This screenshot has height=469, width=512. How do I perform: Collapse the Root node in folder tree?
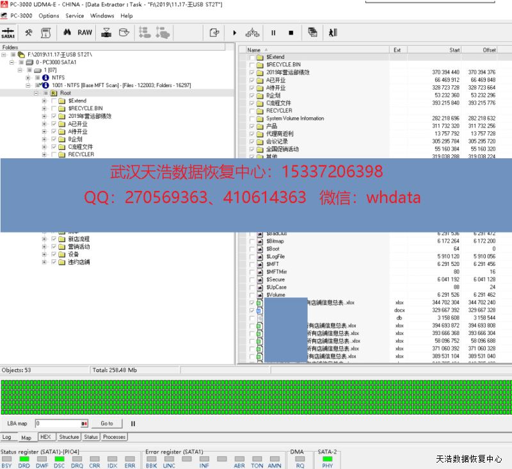point(36,93)
